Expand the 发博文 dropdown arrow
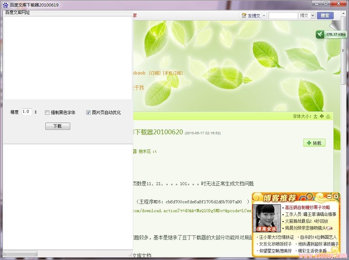The image size is (349, 260). (264, 16)
